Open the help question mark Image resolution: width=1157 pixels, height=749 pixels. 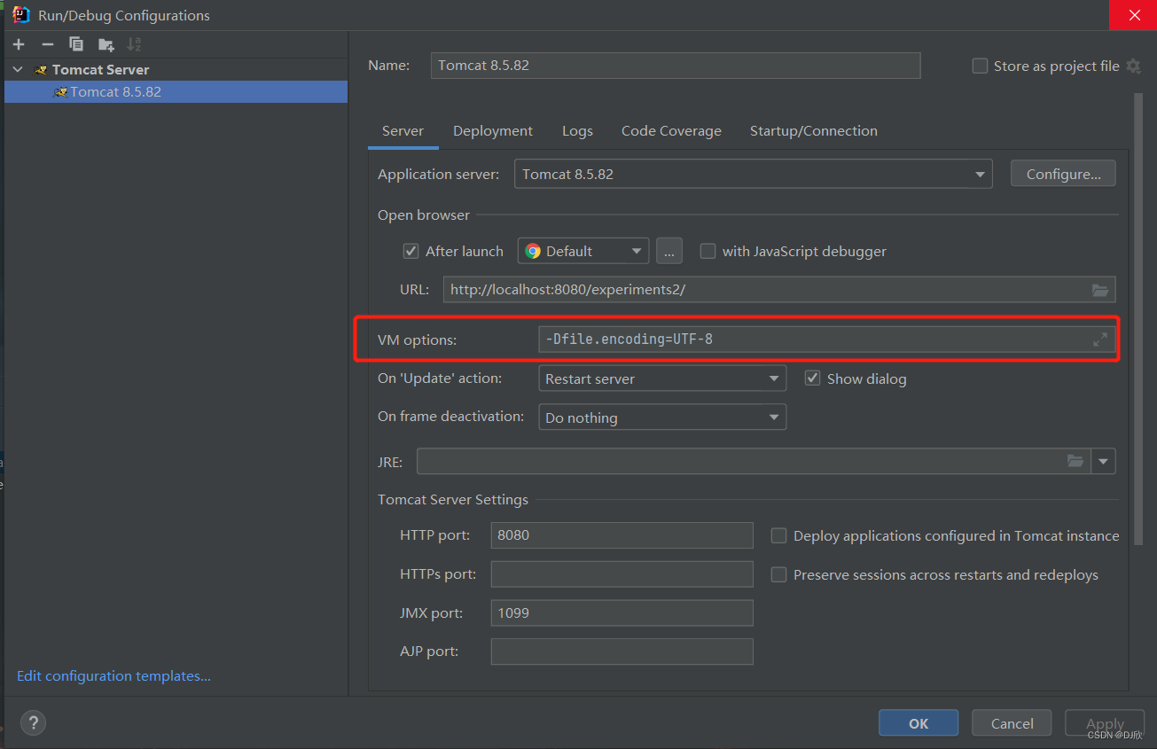(x=33, y=722)
